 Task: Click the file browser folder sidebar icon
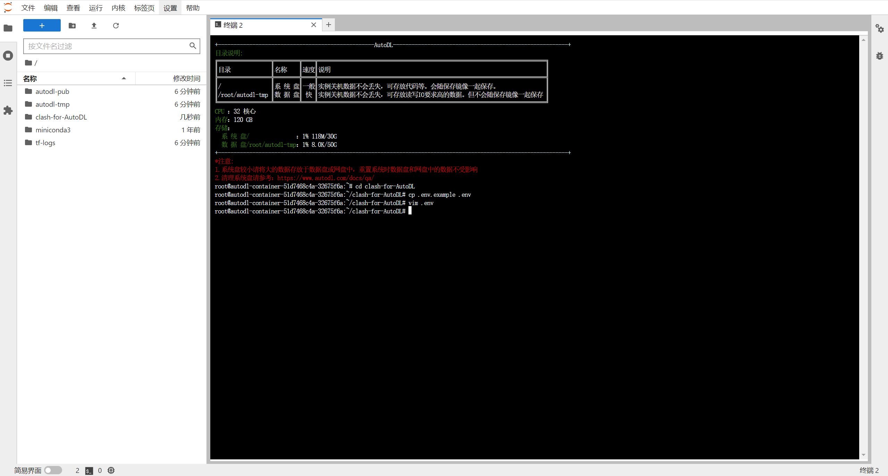pyautogui.click(x=8, y=28)
